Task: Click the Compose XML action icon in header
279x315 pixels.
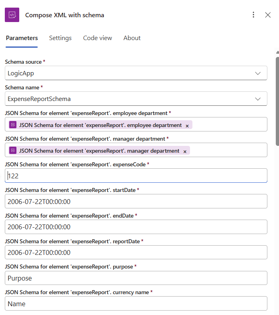Action: click(12, 15)
